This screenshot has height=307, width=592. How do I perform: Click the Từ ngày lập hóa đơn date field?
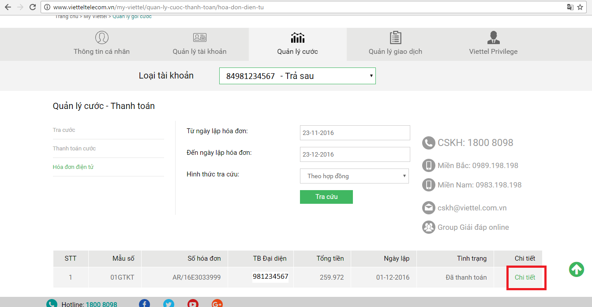(355, 133)
